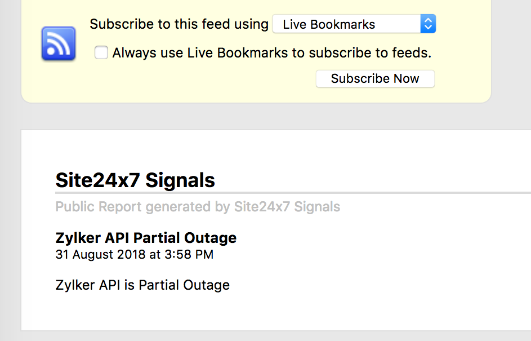Click the word 'Signals' in the feed heading
This screenshot has width=531, height=341.
(x=180, y=180)
